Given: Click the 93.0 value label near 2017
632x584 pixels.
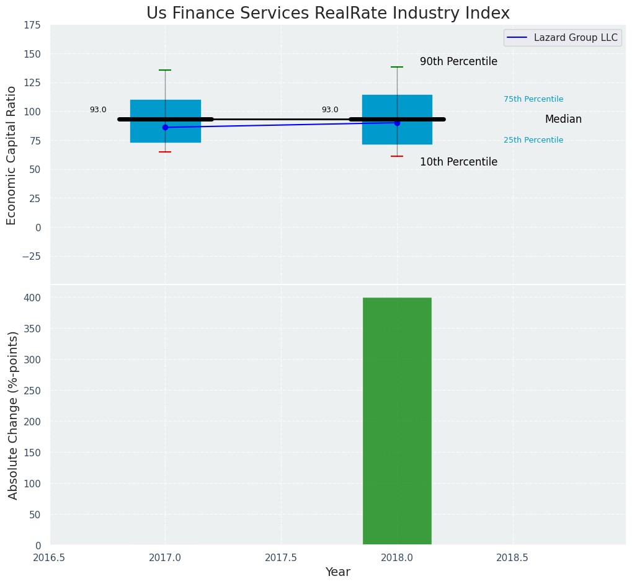Looking at the screenshot, I should [x=98, y=110].
